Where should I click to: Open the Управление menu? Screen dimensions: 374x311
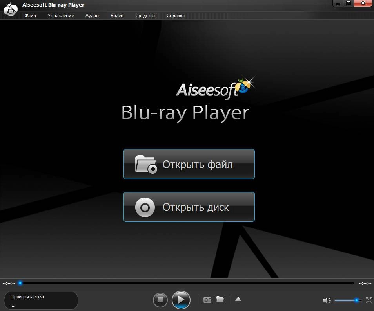tap(61, 16)
